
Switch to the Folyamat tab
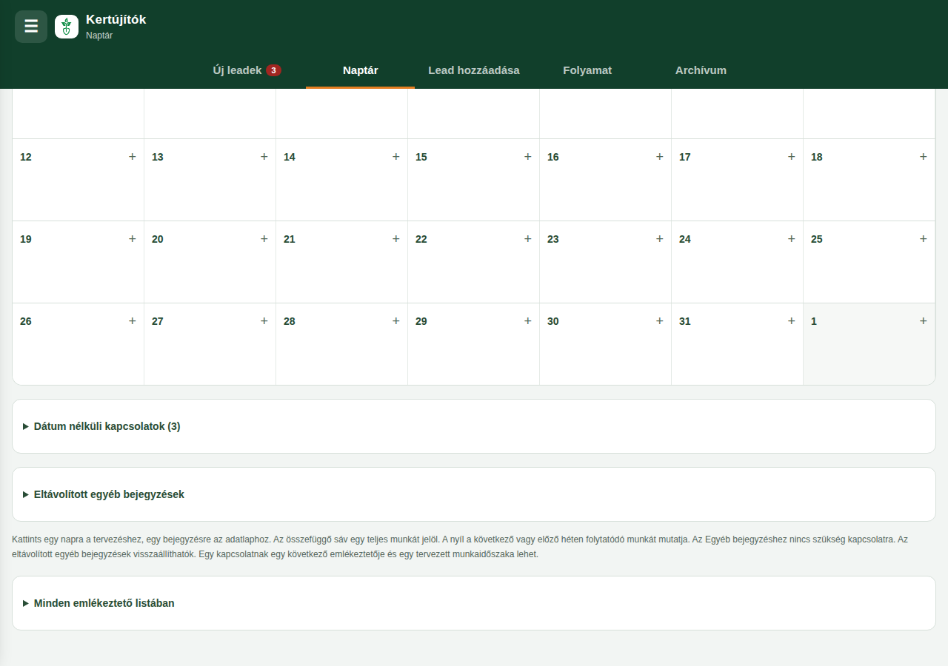pyautogui.click(x=587, y=70)
